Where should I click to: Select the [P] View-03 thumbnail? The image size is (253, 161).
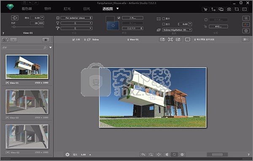coord(27,101)
